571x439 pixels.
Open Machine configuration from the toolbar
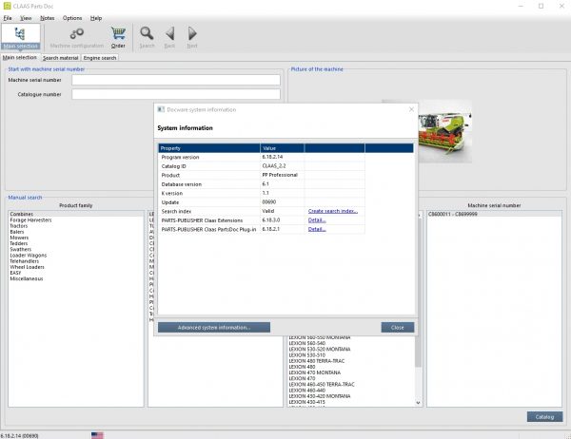76,36
